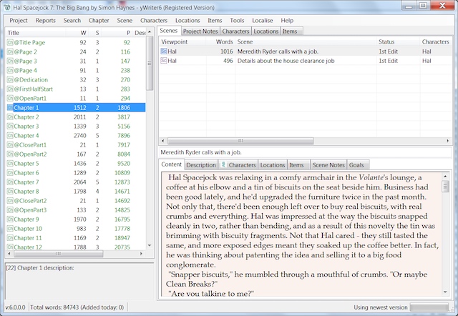Click the chapter icon beside @OpenPart1
This screenshot has width=458, height=316.
point(10,99)
